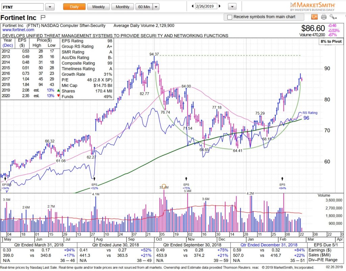Open the www.fortinet.com link

18,30
